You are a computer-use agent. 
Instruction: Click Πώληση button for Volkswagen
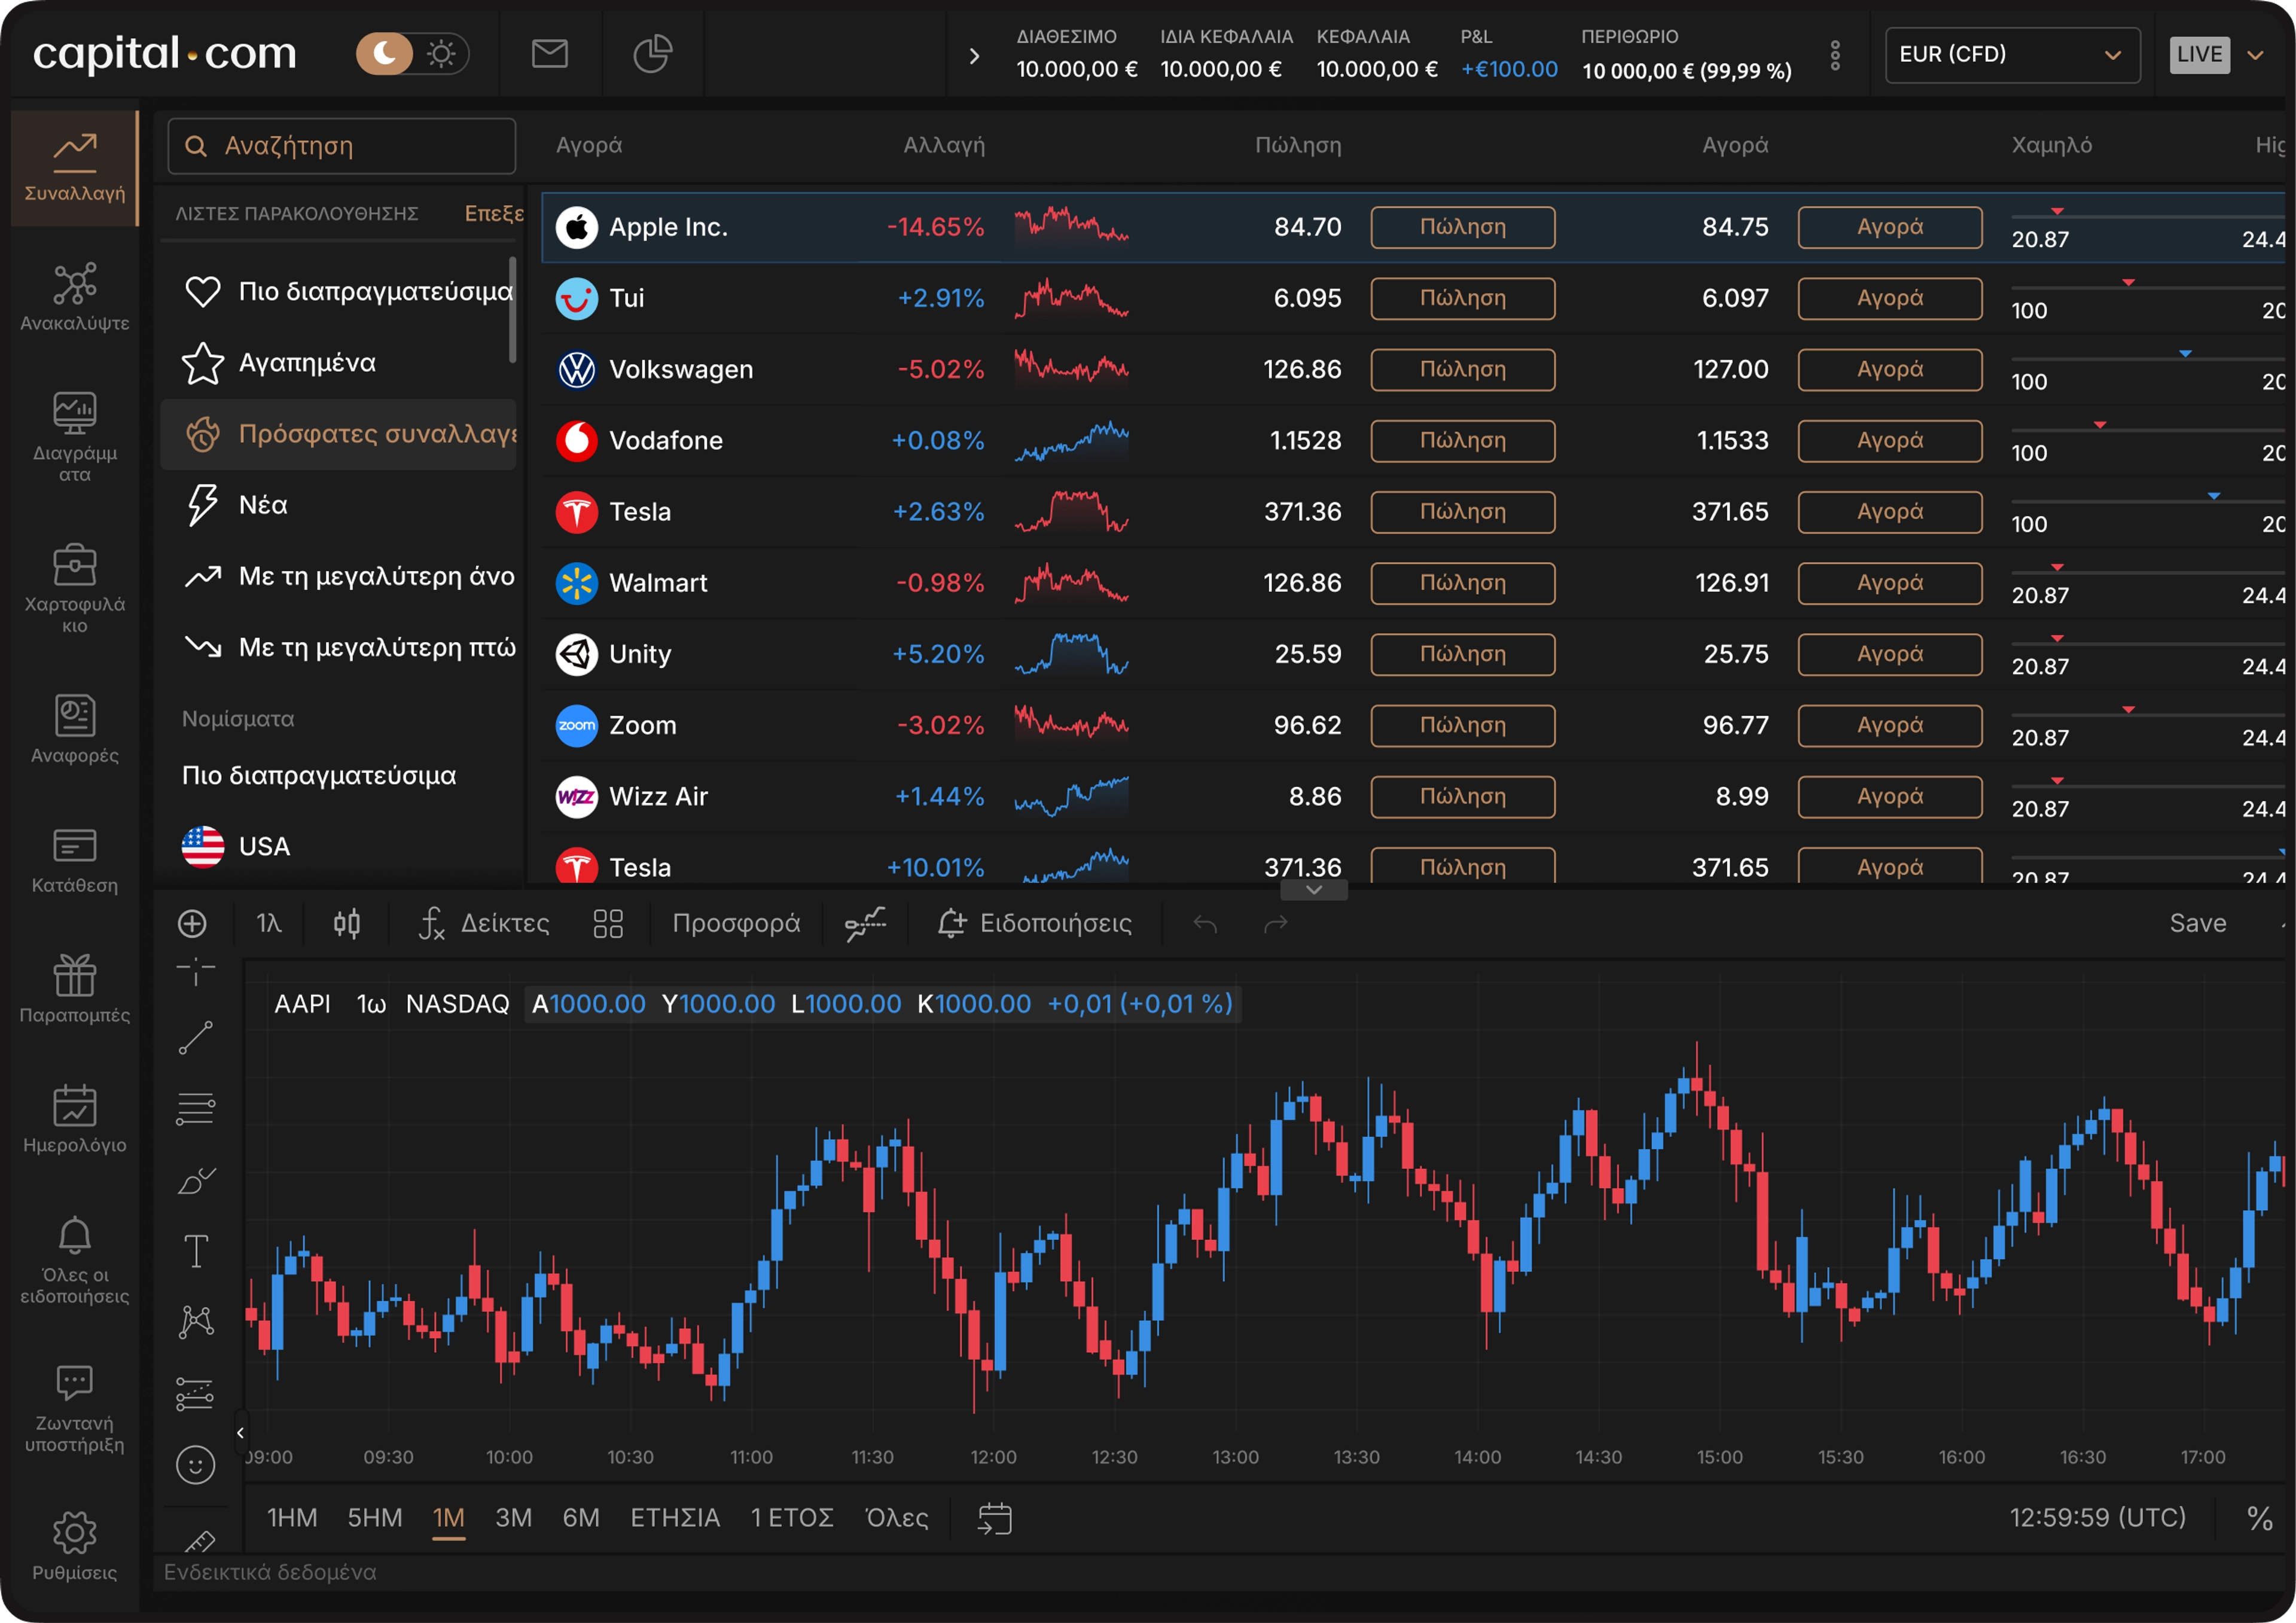pos(1462,369)
